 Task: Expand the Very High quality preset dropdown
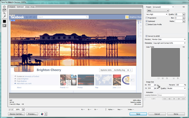point(157,14)
